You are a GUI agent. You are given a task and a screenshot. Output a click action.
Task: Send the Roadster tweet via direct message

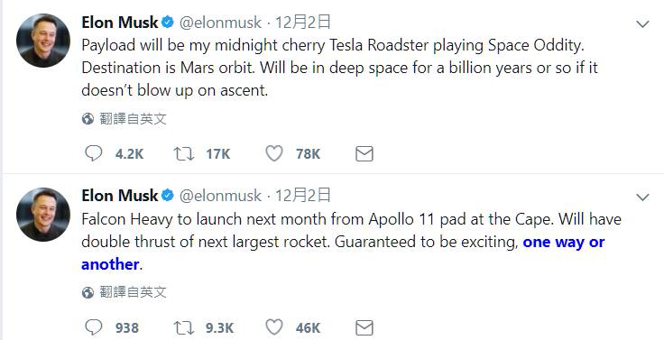coord(364,153)
